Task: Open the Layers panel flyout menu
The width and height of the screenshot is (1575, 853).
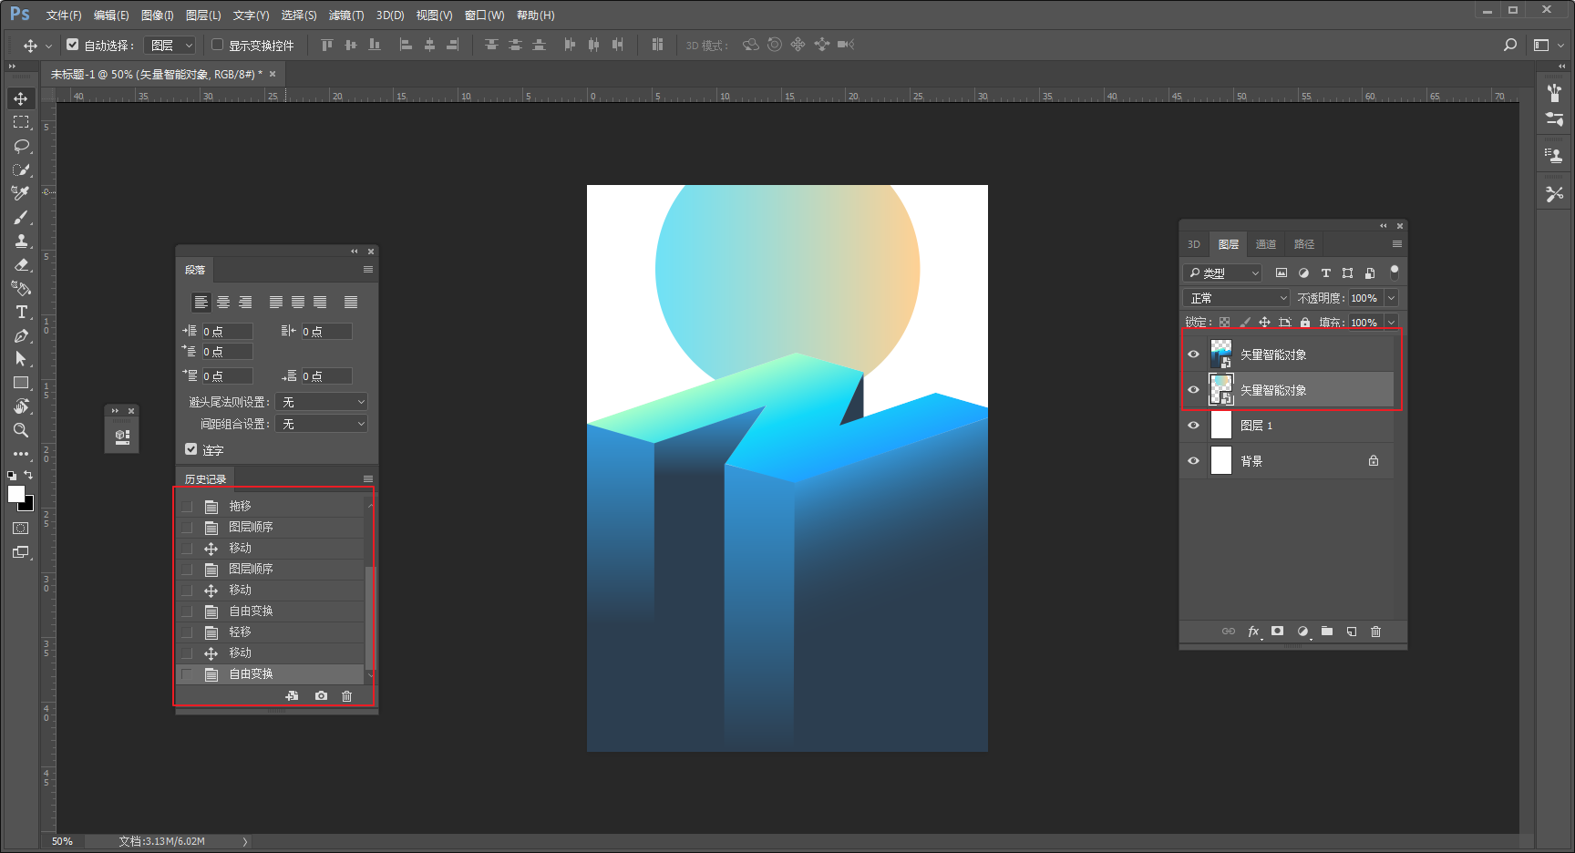Action: tap(1397, 244)
